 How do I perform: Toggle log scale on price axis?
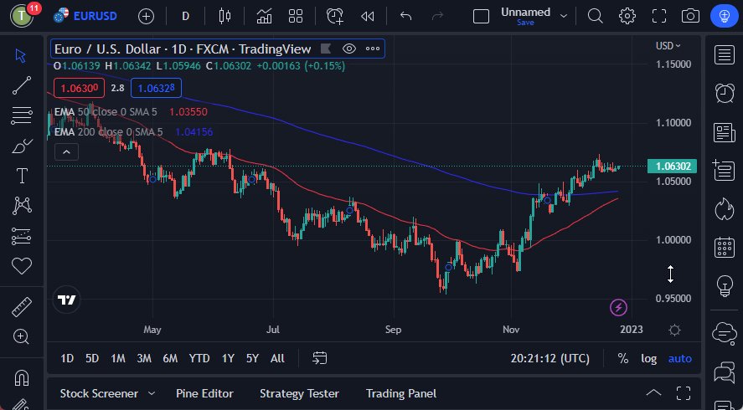(x=649, y=358)
